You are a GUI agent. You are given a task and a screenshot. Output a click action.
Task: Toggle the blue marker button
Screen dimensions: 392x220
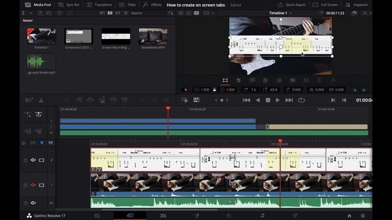[x=42, y=142]
